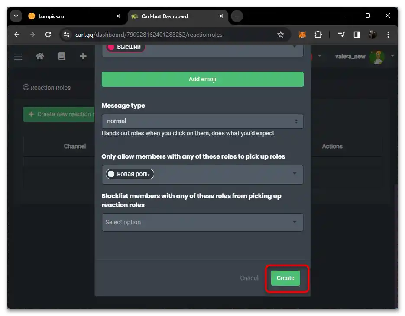Click the Channel column header

click(75, 146)
